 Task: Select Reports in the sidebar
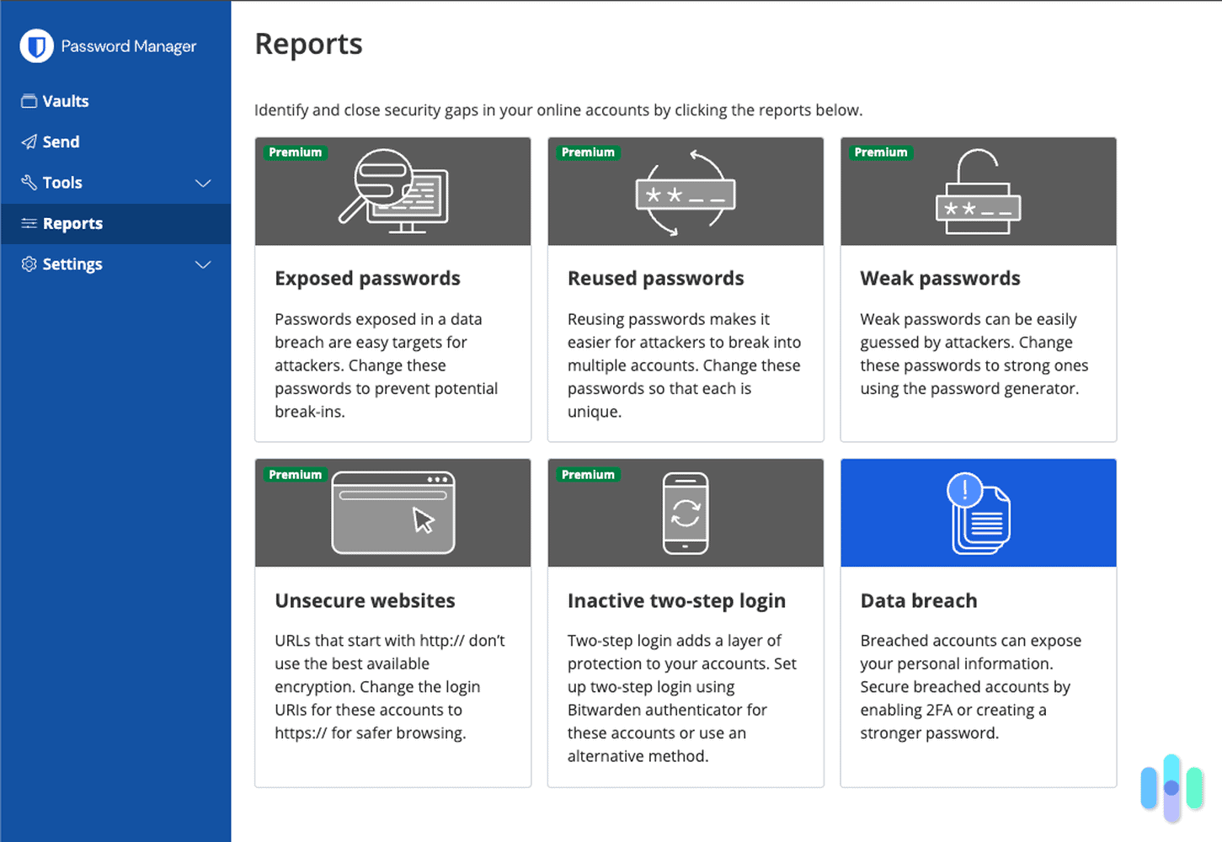(72, 223)
